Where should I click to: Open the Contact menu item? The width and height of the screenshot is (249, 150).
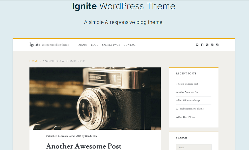pyautogui.click(x=130, y=45)
